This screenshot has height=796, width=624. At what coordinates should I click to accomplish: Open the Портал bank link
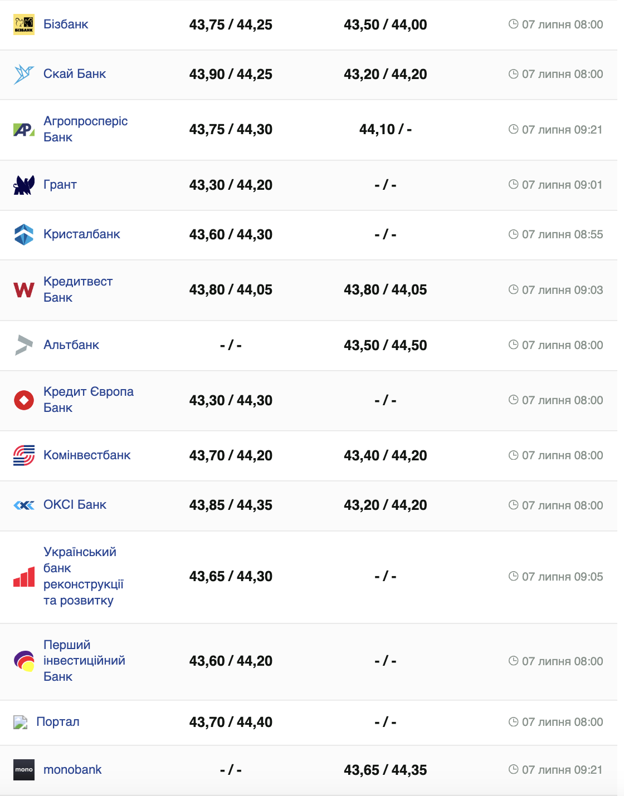(58, 722)
